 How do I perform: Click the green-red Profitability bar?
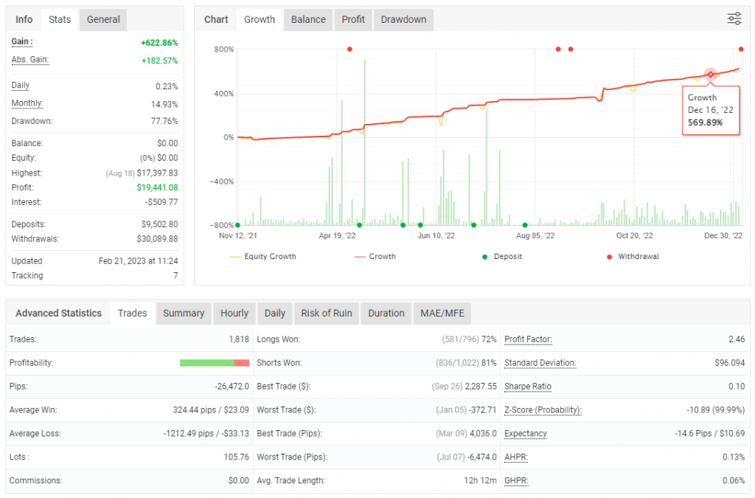pos(214,362)
